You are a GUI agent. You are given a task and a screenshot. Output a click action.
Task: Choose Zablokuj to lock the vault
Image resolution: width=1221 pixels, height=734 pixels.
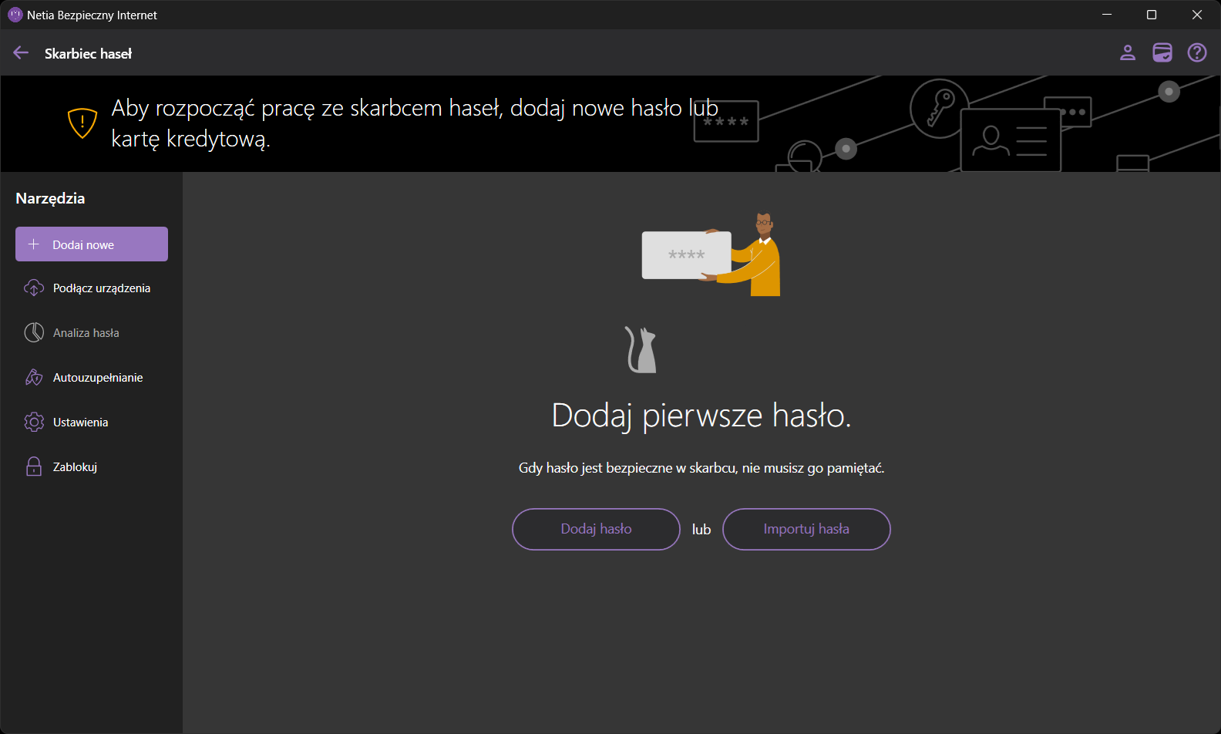click(75, 467)
